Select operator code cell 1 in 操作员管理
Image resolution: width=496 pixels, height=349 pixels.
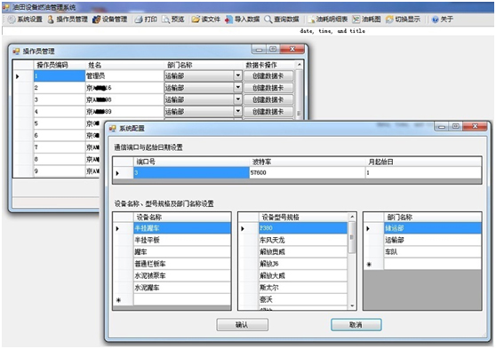[60, 75]
